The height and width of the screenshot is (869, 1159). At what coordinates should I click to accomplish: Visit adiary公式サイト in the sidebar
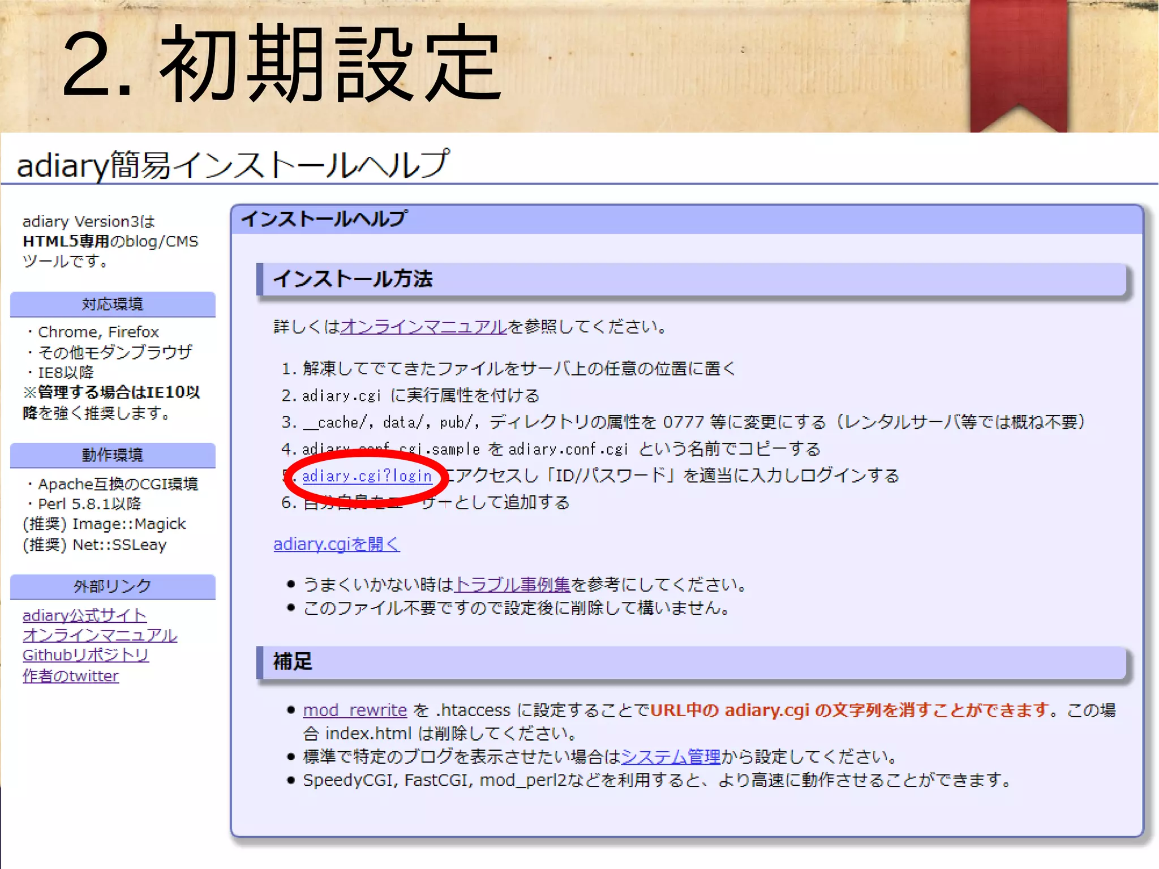[x=84, y=615]
